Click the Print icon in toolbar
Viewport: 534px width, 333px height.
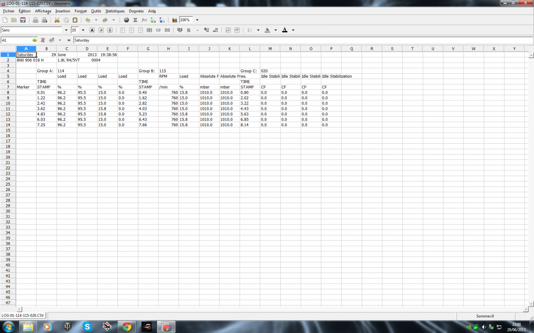pos(36,20)
